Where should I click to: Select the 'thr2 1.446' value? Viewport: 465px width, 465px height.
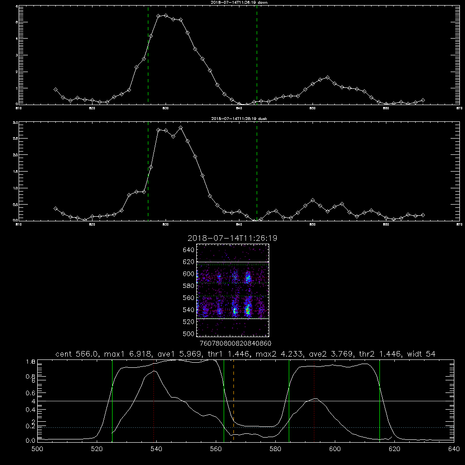pyautogui.click(x=380, y=354)
